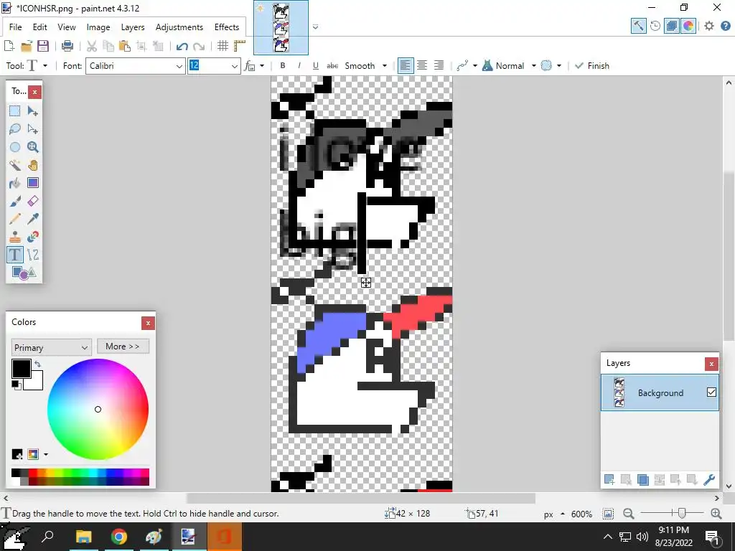Select the Move Selected Pixels tool
735x551 pixels.
tap(33, 110)
